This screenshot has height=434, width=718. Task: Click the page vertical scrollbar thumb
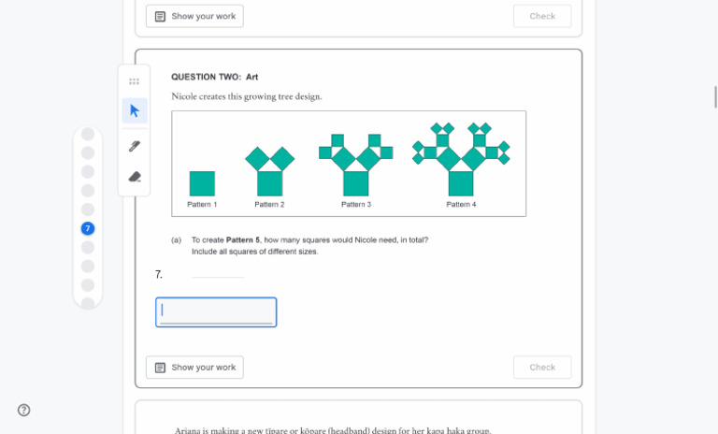(x=715, y=96)
